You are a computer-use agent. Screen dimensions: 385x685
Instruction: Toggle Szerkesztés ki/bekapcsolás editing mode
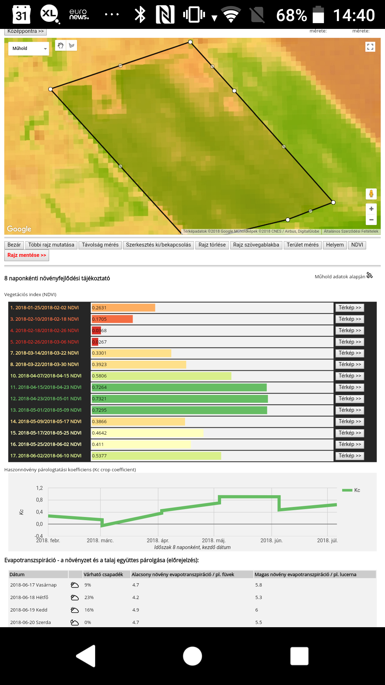click(x=158, y=245)
